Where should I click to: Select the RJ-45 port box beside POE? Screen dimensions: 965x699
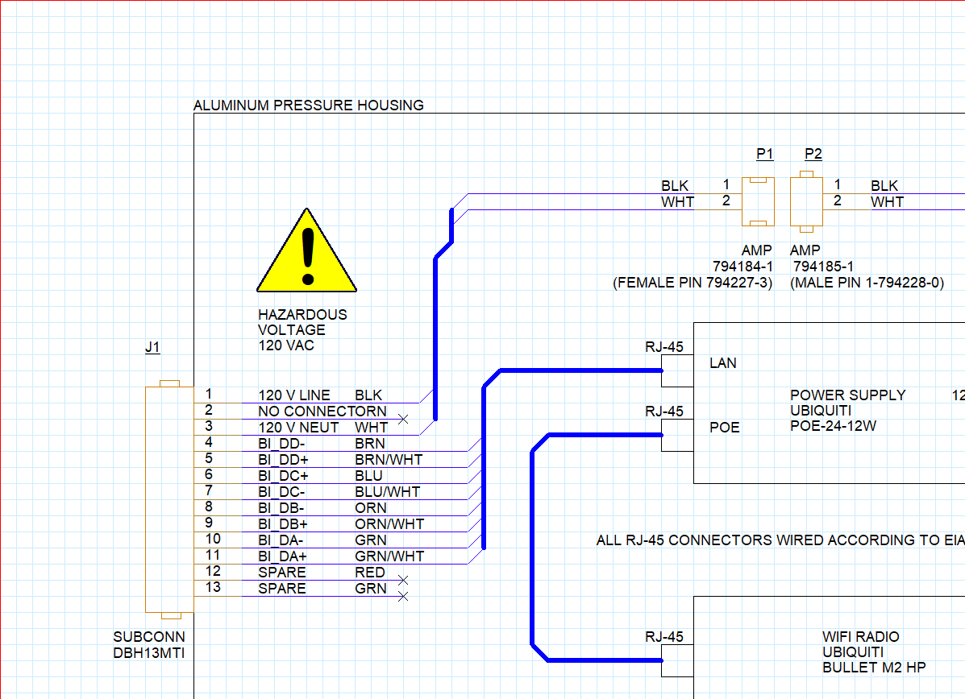click(677, 435)
